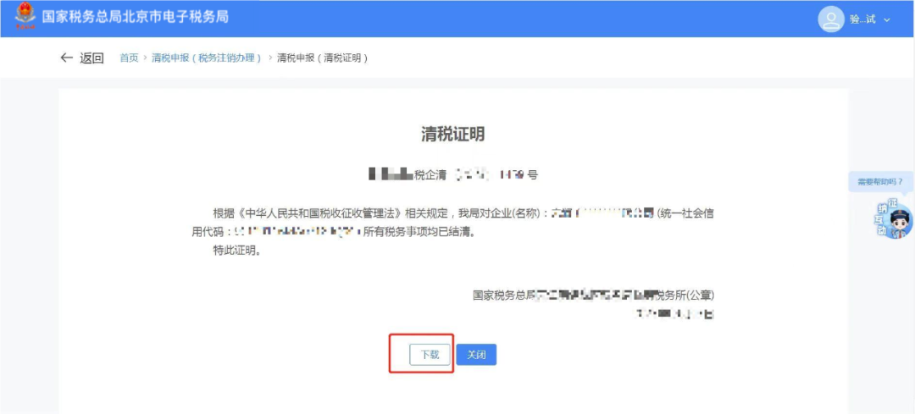Image resolution: width=915 pixels, height=414 pixels.
Task: Click the 清税证明 heading
Action: click(x=453, y=134)
